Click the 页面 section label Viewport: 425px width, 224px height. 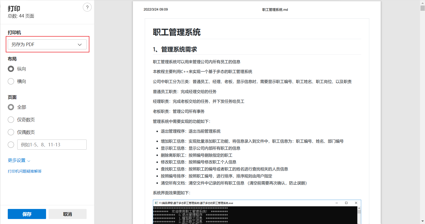[12, 97]
